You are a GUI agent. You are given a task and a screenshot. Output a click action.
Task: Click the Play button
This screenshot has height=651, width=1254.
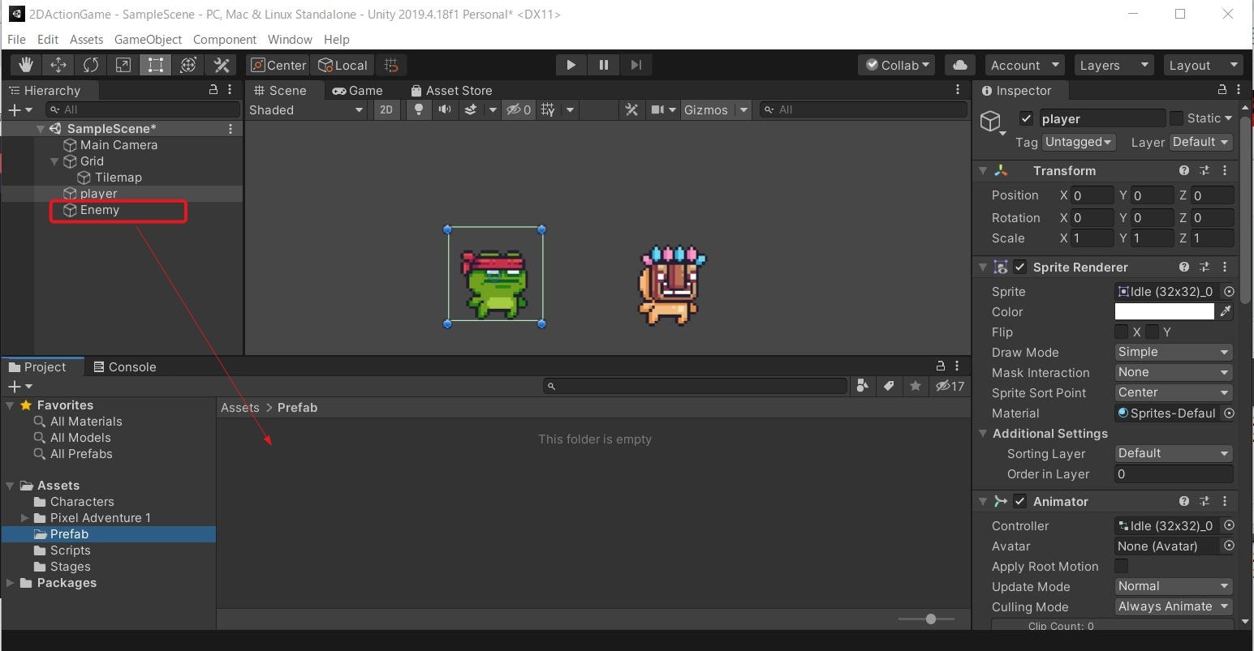(571, 65)
